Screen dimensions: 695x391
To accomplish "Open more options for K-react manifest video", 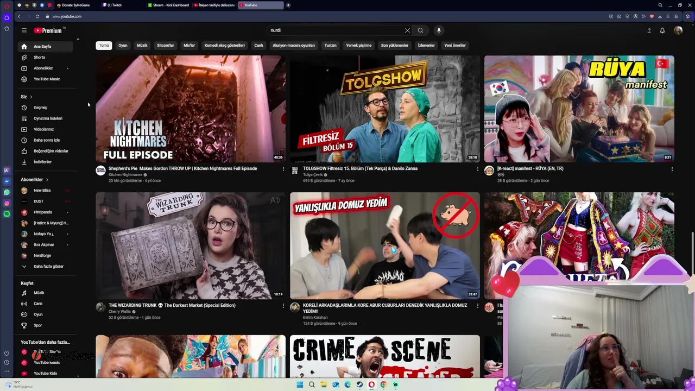I will [x=672, y=169].
